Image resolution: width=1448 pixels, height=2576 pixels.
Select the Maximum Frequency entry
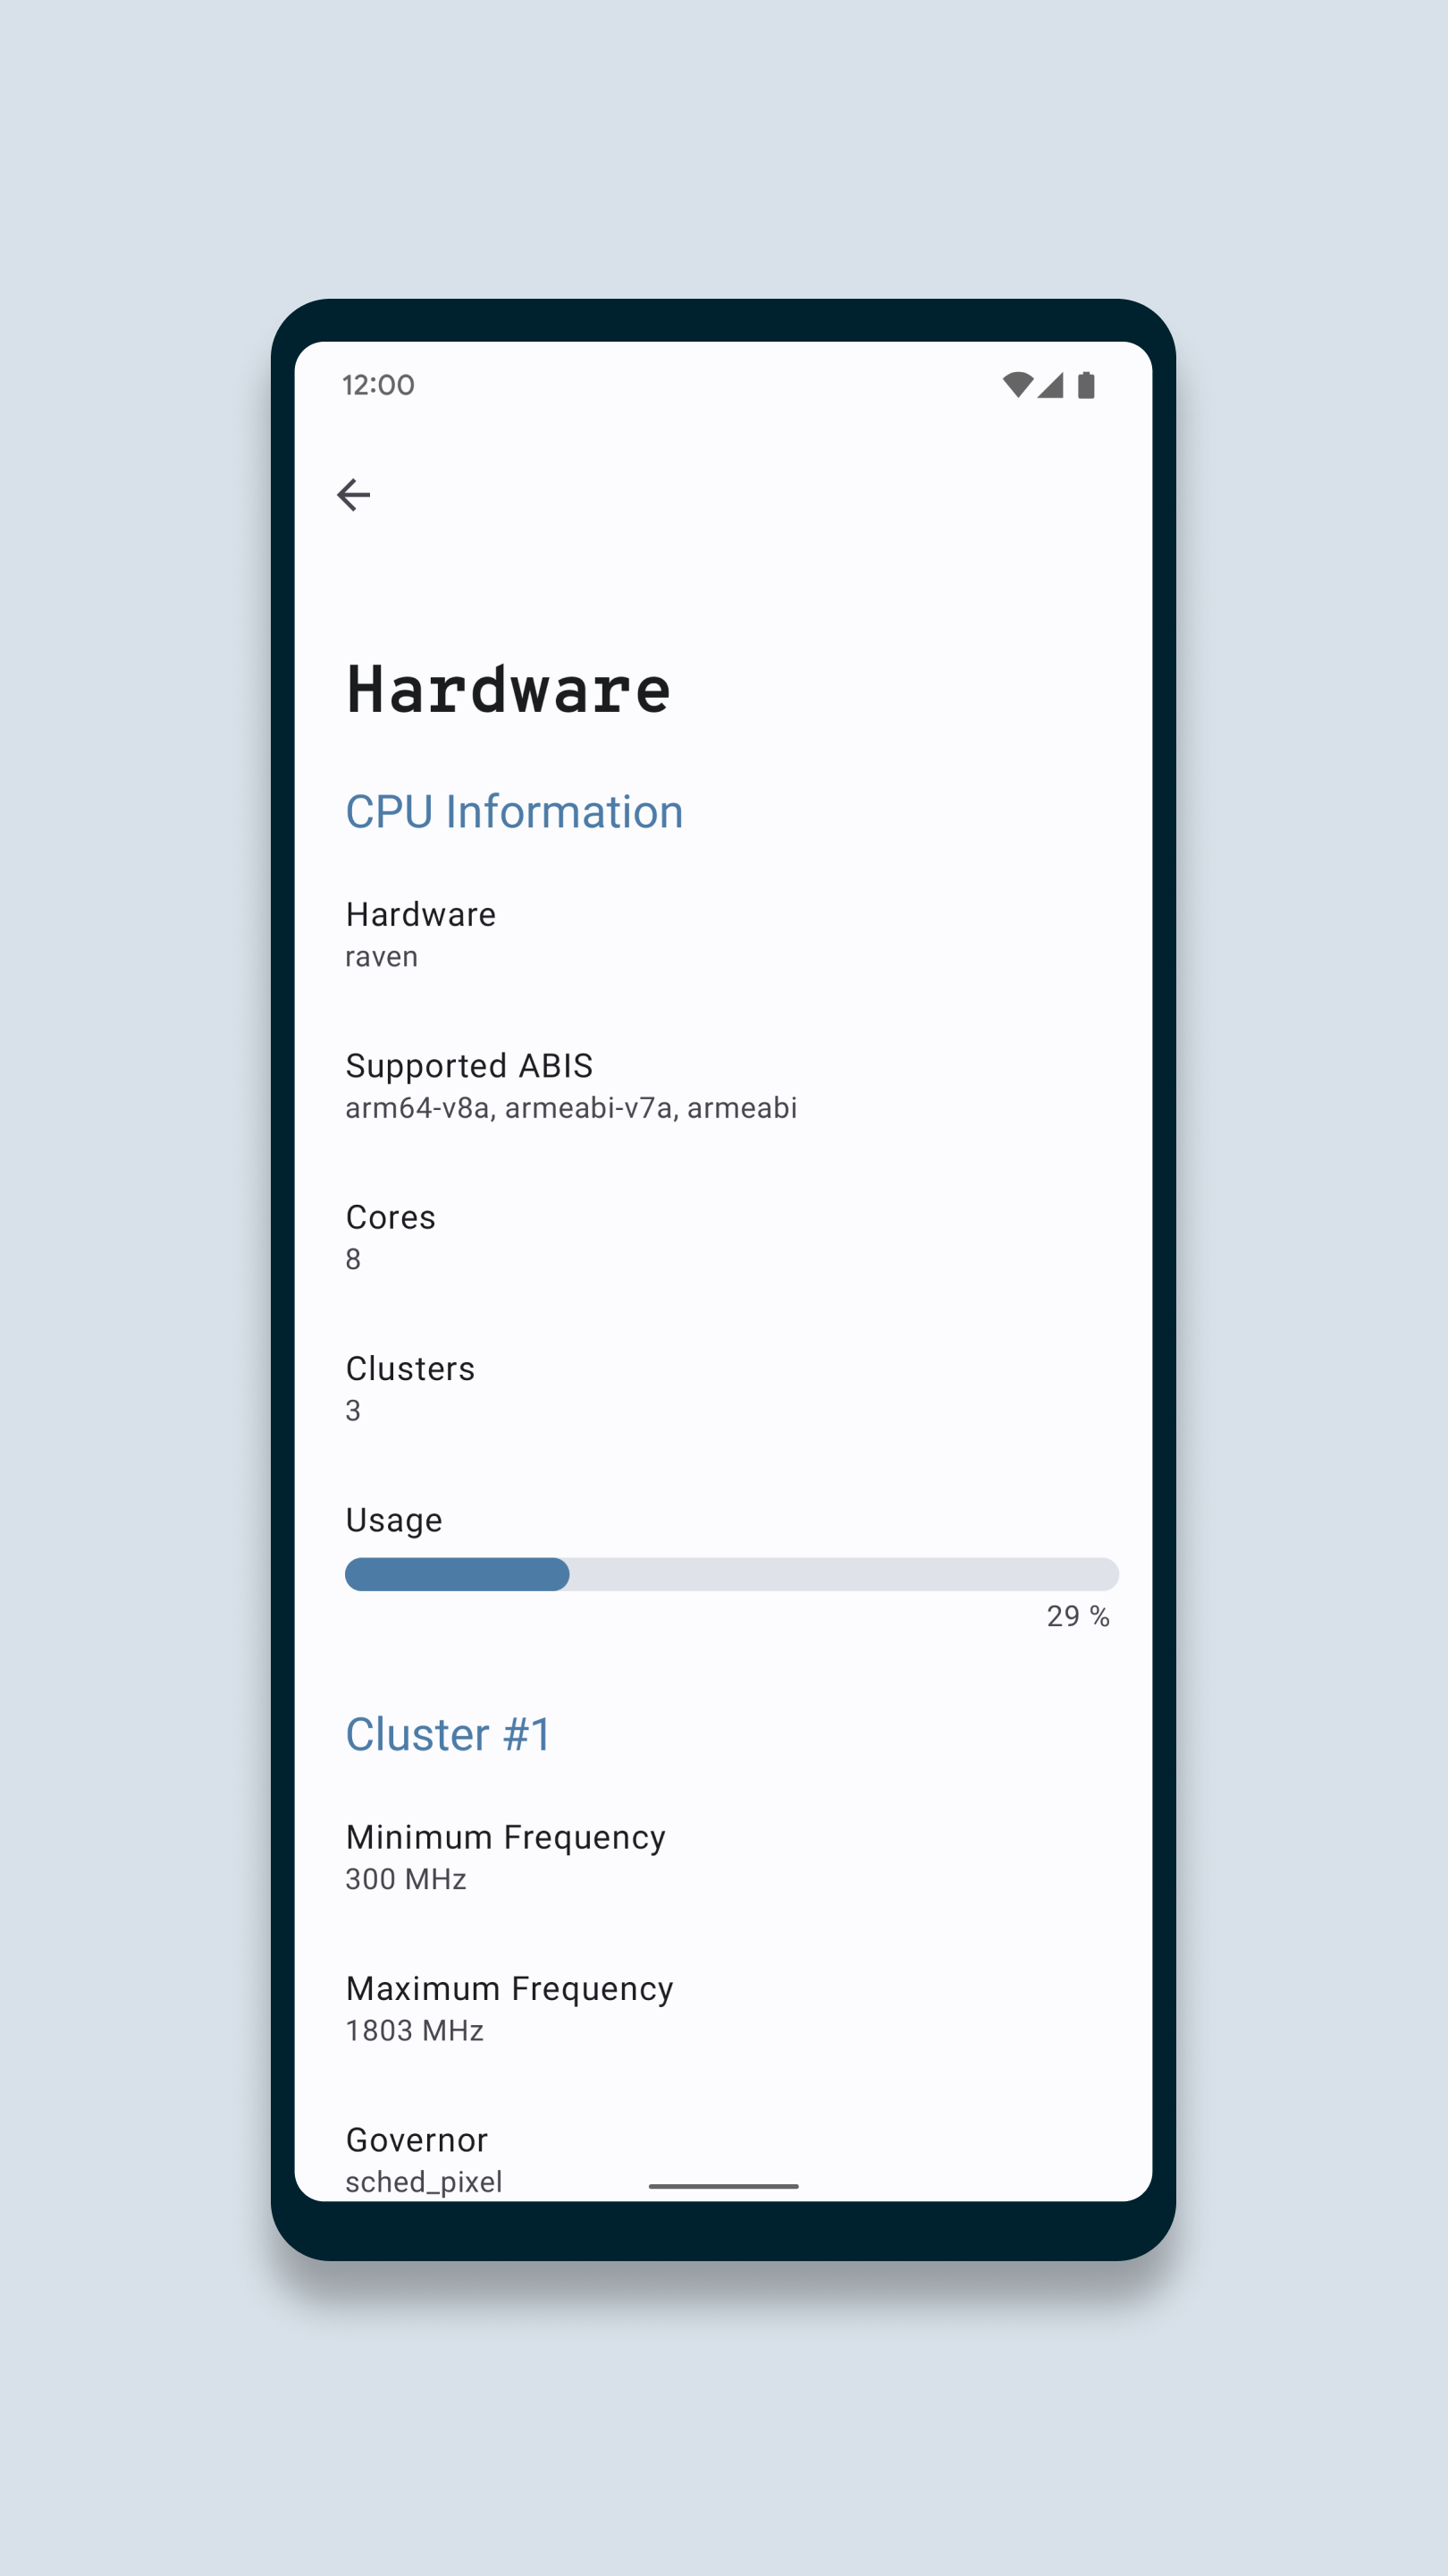[x=509, y=2009]
